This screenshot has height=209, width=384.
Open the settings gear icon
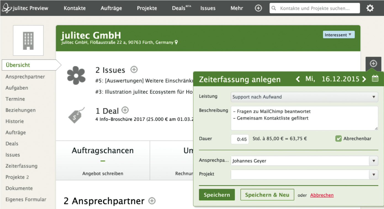[370, 8]
